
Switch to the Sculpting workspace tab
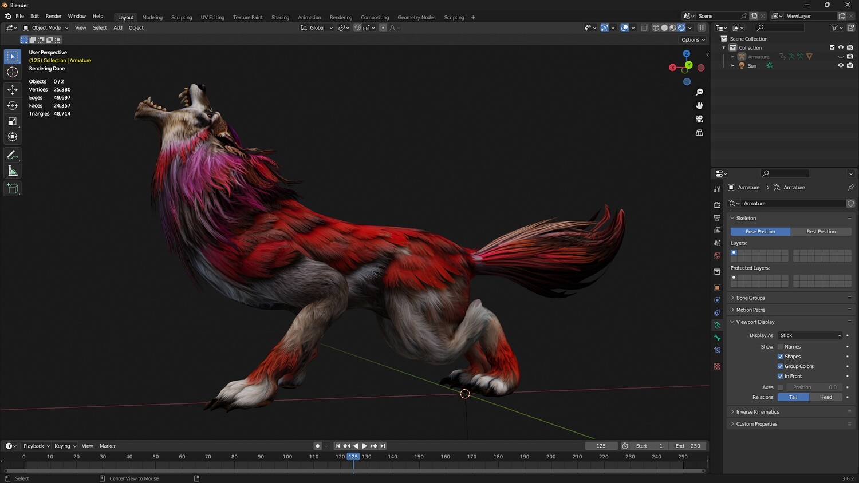pos(182,17)
